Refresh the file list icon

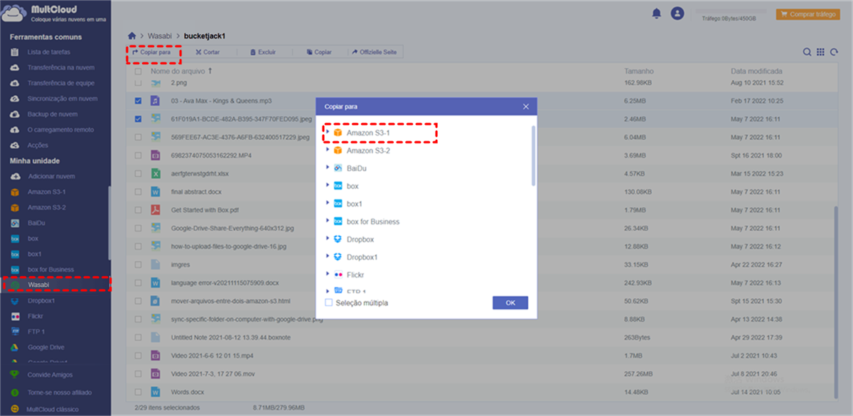pyautogui.click(x=834, y=52)
